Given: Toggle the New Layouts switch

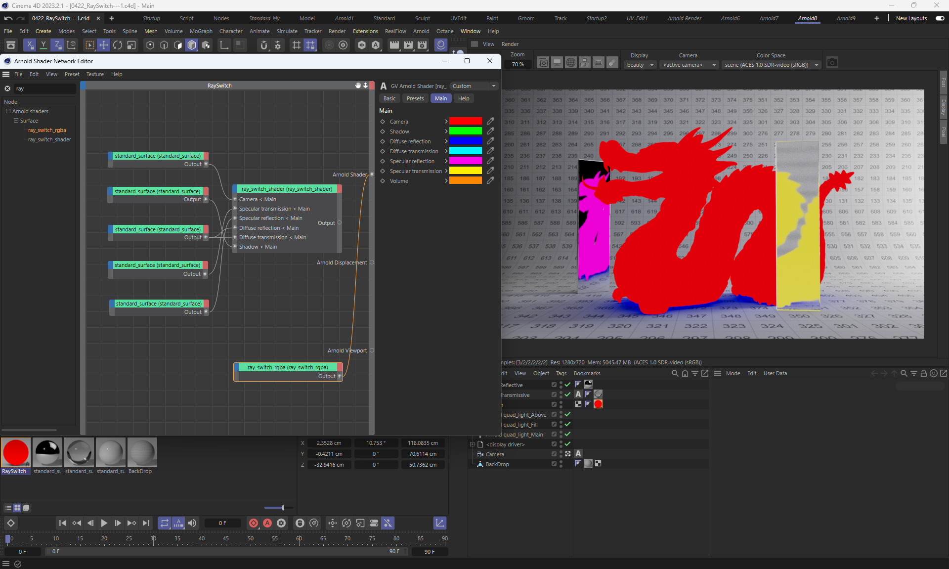Looking at the screenshot, I should [x=940, y=18].
